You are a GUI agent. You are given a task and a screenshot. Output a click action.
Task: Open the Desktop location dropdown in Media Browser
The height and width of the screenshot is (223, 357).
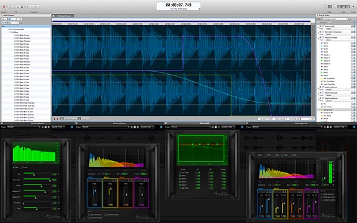(x=10, y=23)
